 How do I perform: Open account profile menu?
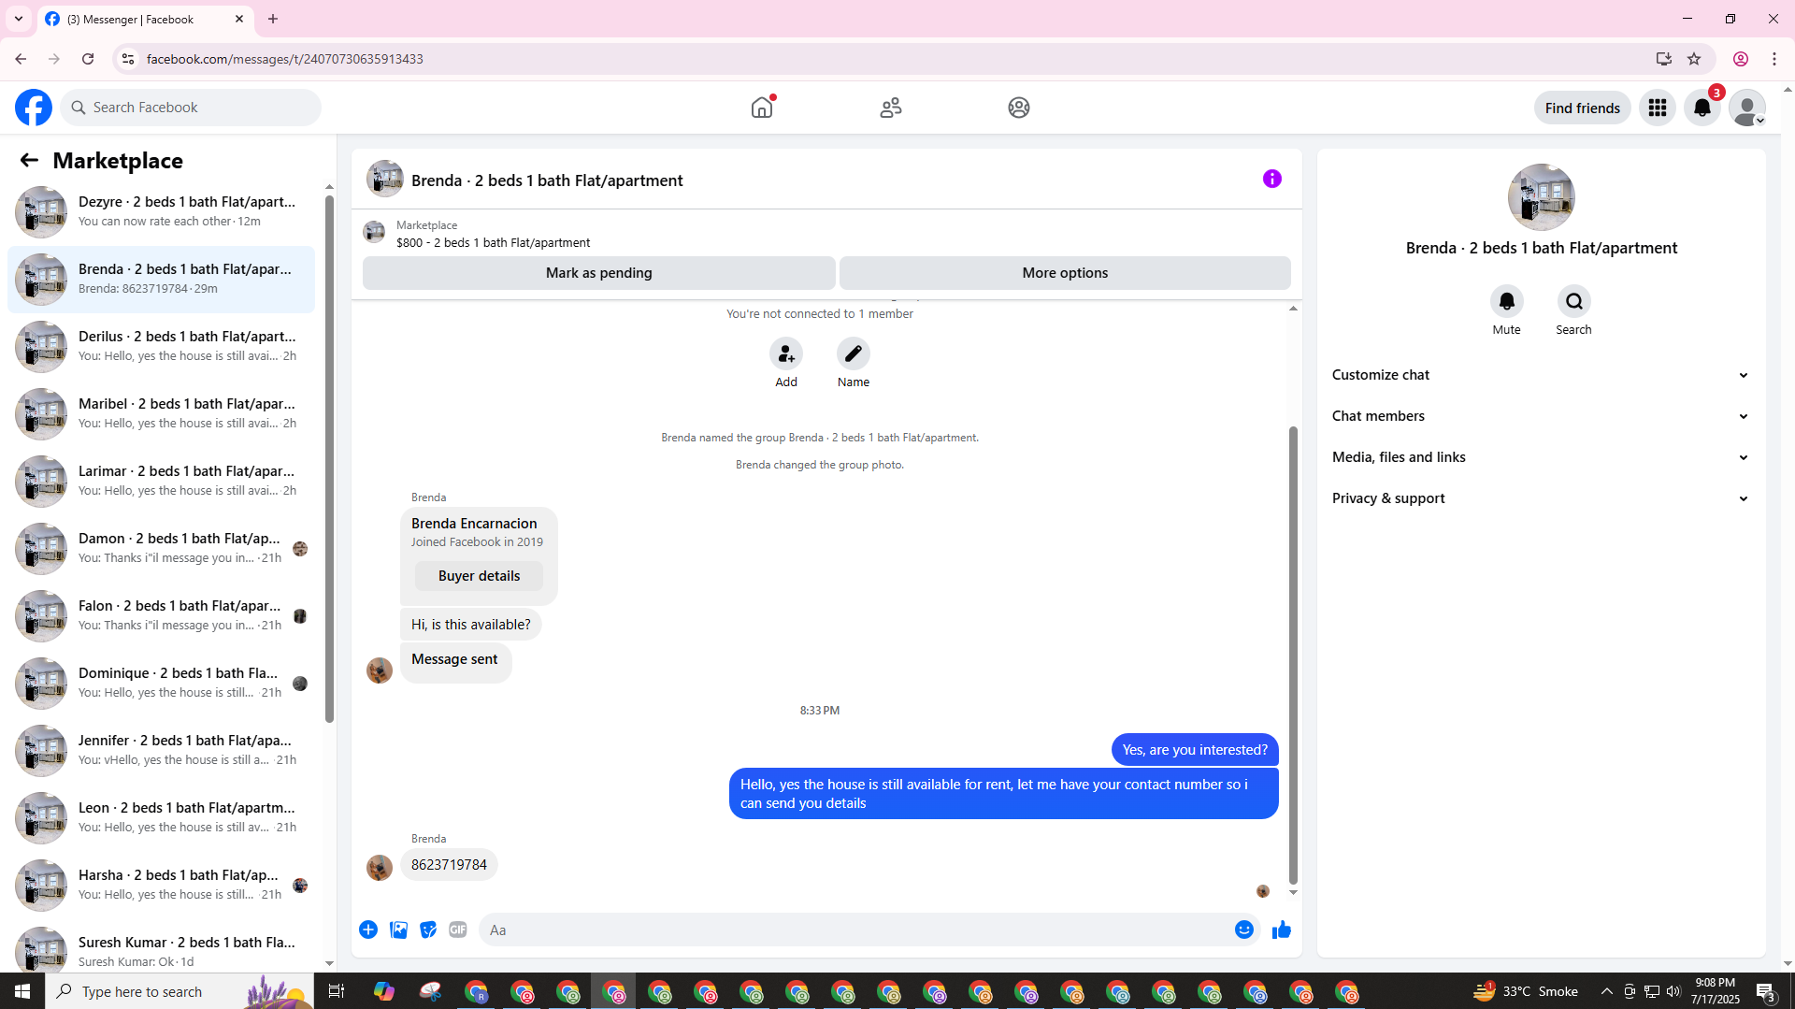[x=1747, y=108]
